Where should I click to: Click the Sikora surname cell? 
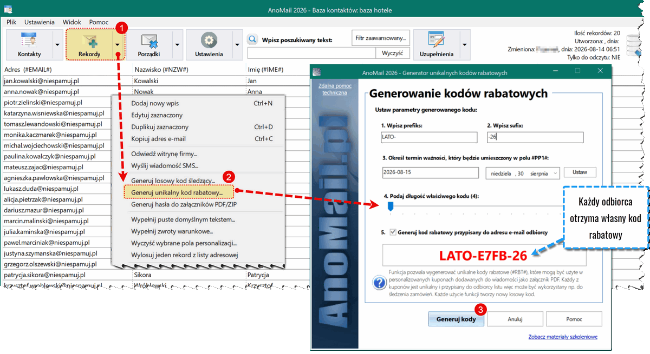(189, 275)
